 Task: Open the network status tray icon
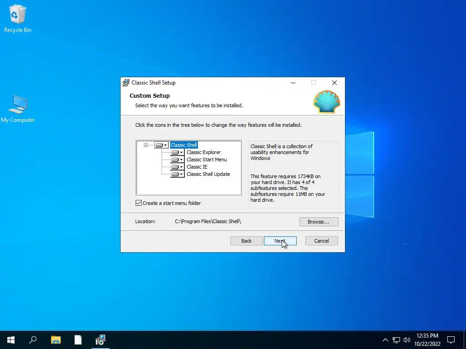tap(396, 340)
